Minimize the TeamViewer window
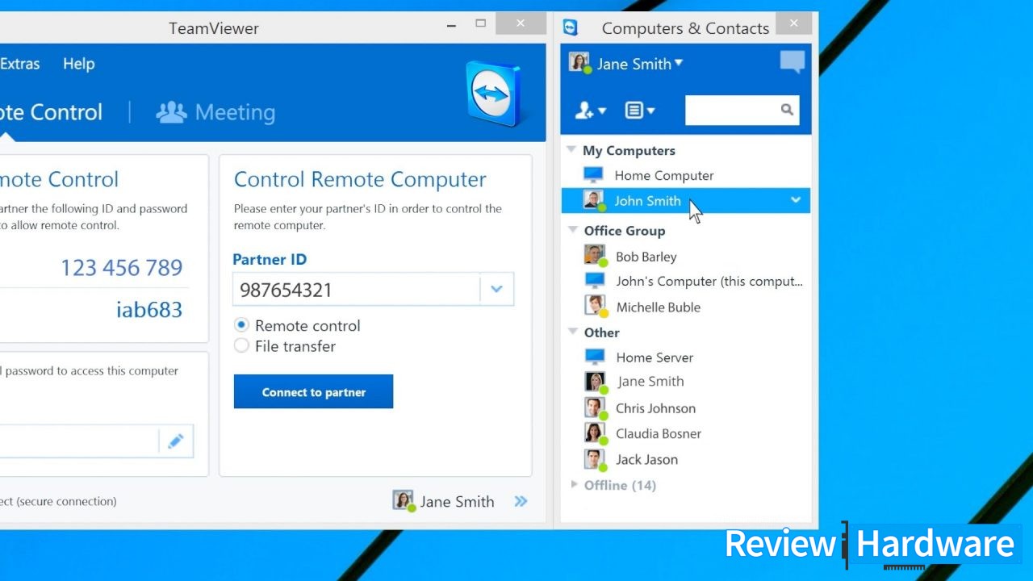 tap(452, 25)
